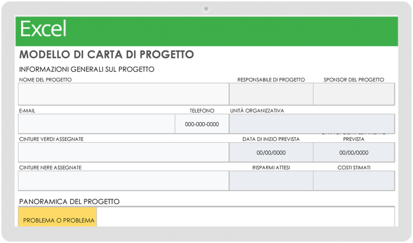Click the Panoramica del Progetto heading
This screenshot has width=413, height=243.
[70, 202]
